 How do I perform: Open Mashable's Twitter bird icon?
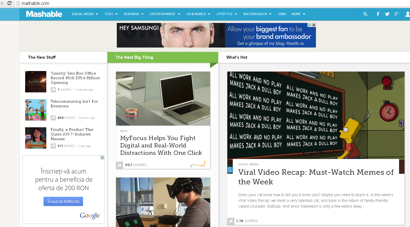tap(387, 14)
